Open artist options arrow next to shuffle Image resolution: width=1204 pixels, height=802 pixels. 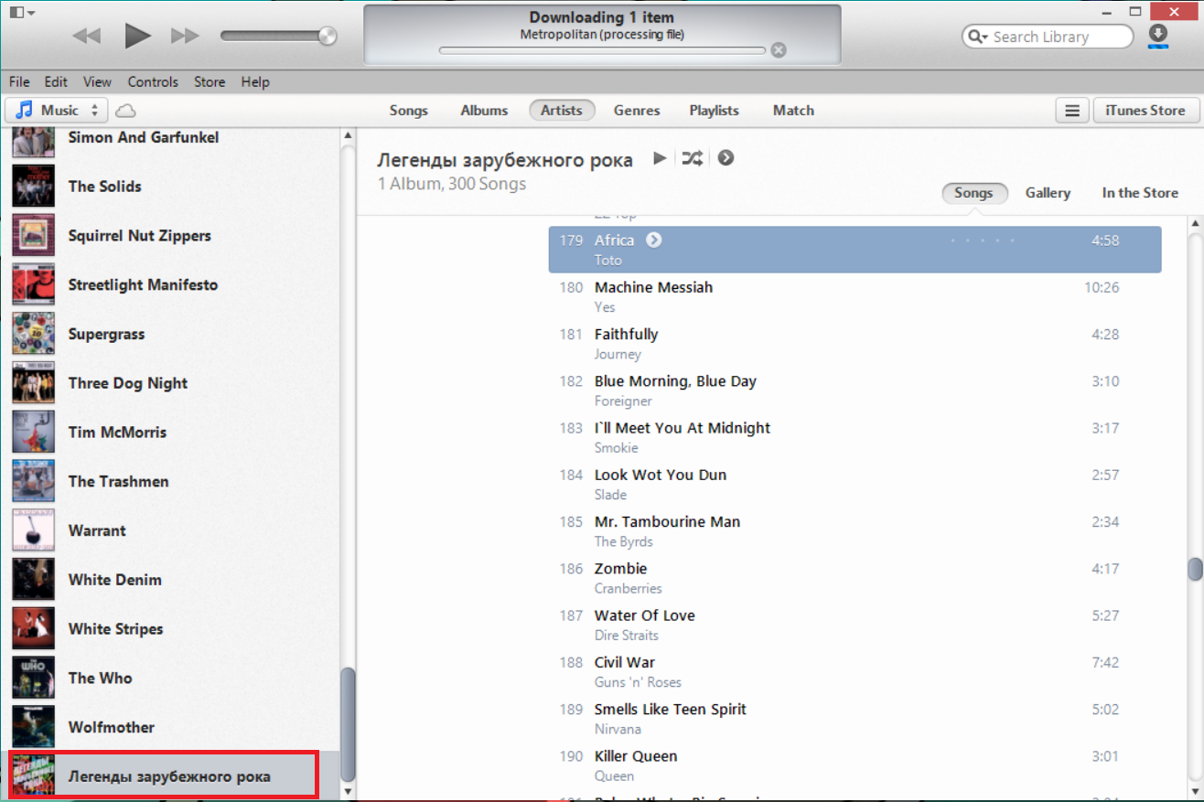(726, 158)
